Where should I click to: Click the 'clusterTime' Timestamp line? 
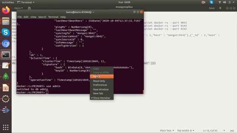click(74, 61)
